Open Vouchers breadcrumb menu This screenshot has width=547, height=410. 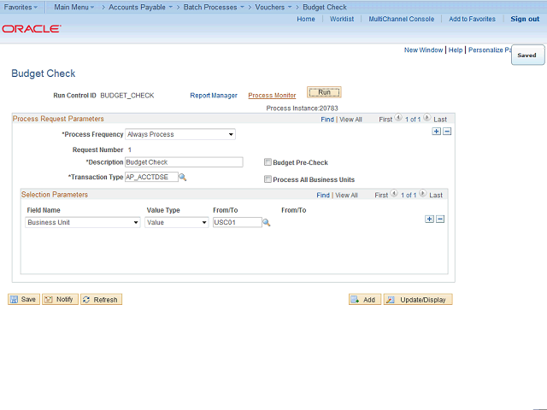click(273, 7)
